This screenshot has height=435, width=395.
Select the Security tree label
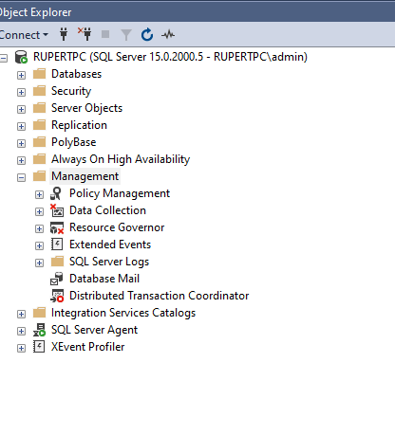(x=71, y=91)
